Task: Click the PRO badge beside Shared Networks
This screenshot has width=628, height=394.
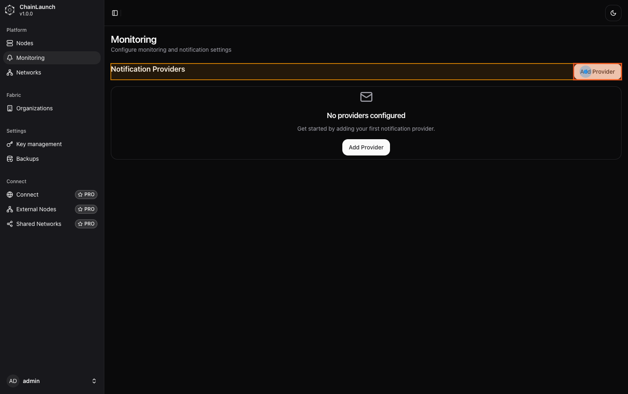Action: [86, 224]
